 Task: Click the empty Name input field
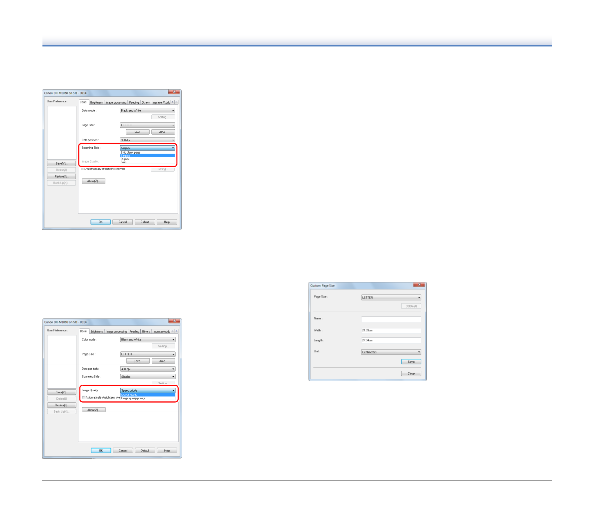pyautogui.click(x=391, y=319)
